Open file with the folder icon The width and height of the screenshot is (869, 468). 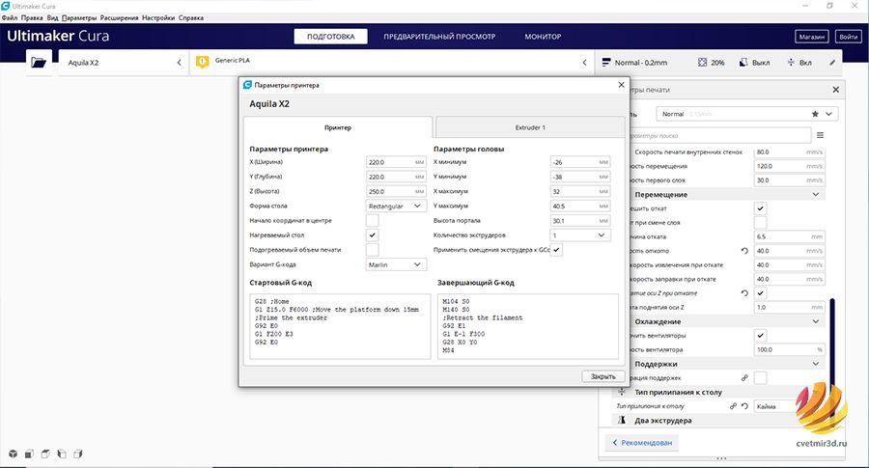click(39, 63)
